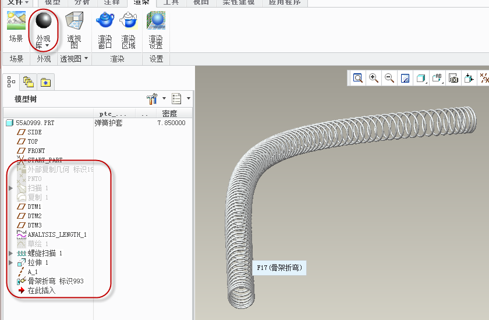This screenshot has height=320, width=489.
Task: Switch to the 柔性建模 ribbon tab
Action: point(239,2)
